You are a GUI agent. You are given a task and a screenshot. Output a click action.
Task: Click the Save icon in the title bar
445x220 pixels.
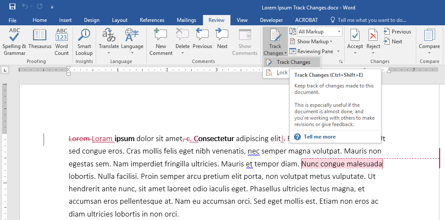coord(12,6)
